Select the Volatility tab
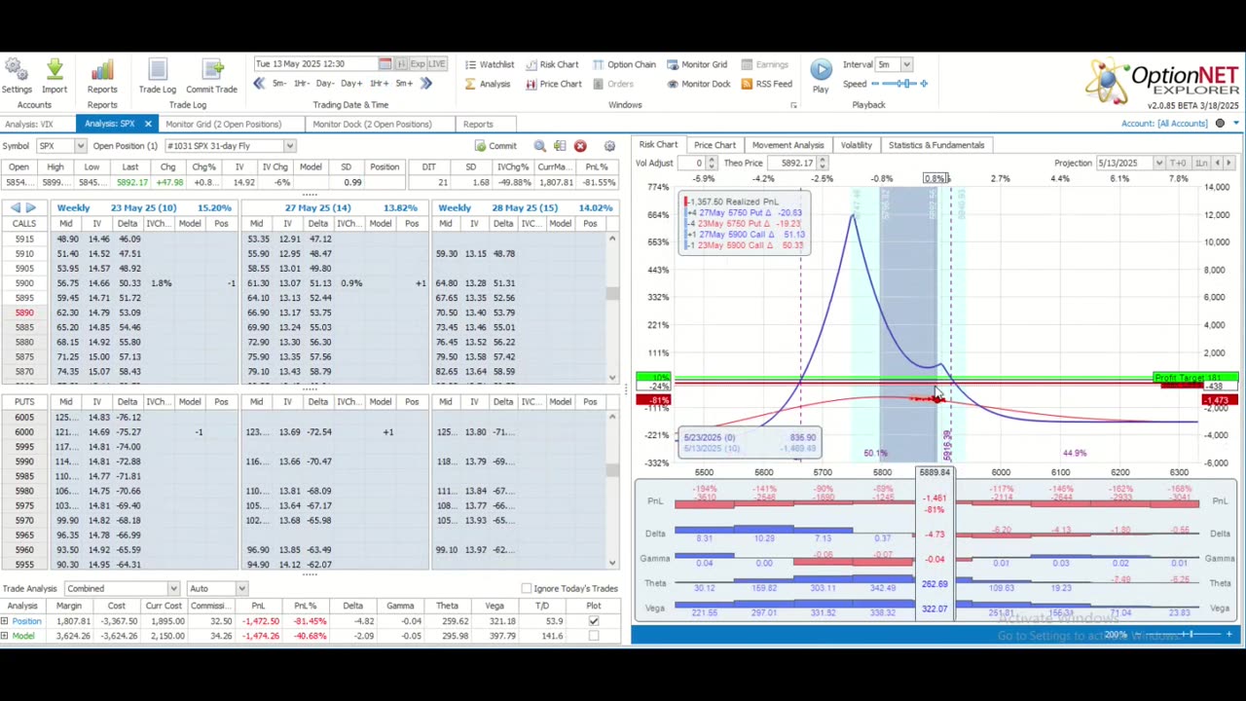 click(857, 145)
